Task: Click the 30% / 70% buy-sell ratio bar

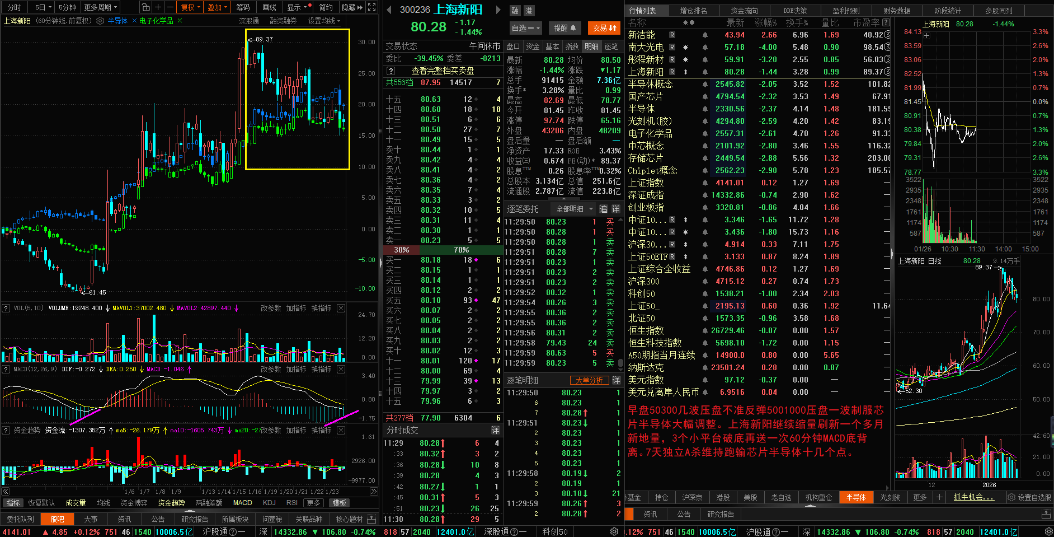Action: click(x=443, y=250)
